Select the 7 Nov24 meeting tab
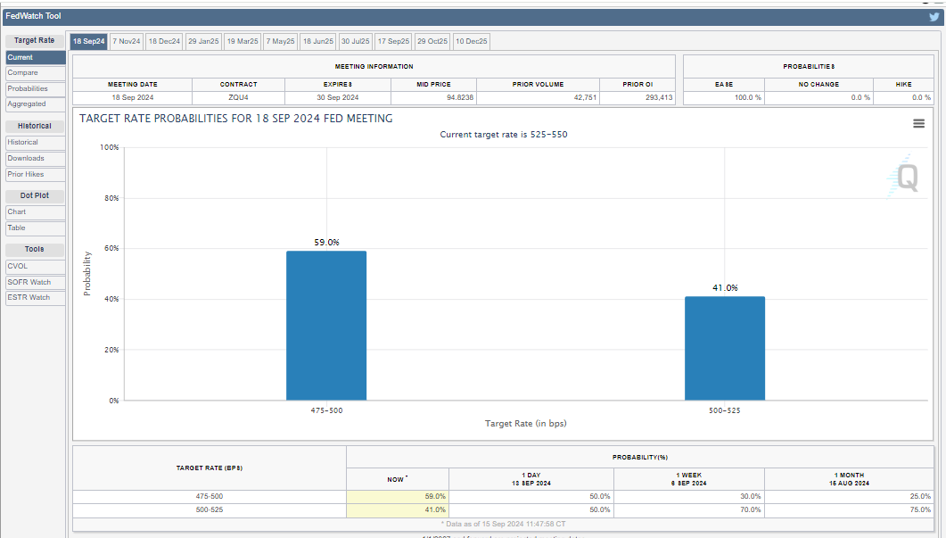Image resolution: width=946 pixels, height=538 pixels. pyautogui.click(x=127, y=41)
